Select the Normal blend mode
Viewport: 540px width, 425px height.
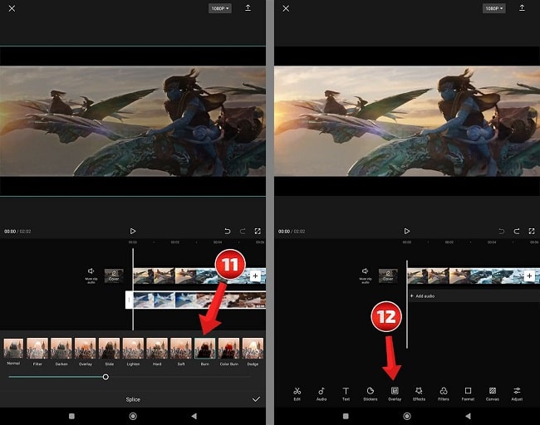13,351
